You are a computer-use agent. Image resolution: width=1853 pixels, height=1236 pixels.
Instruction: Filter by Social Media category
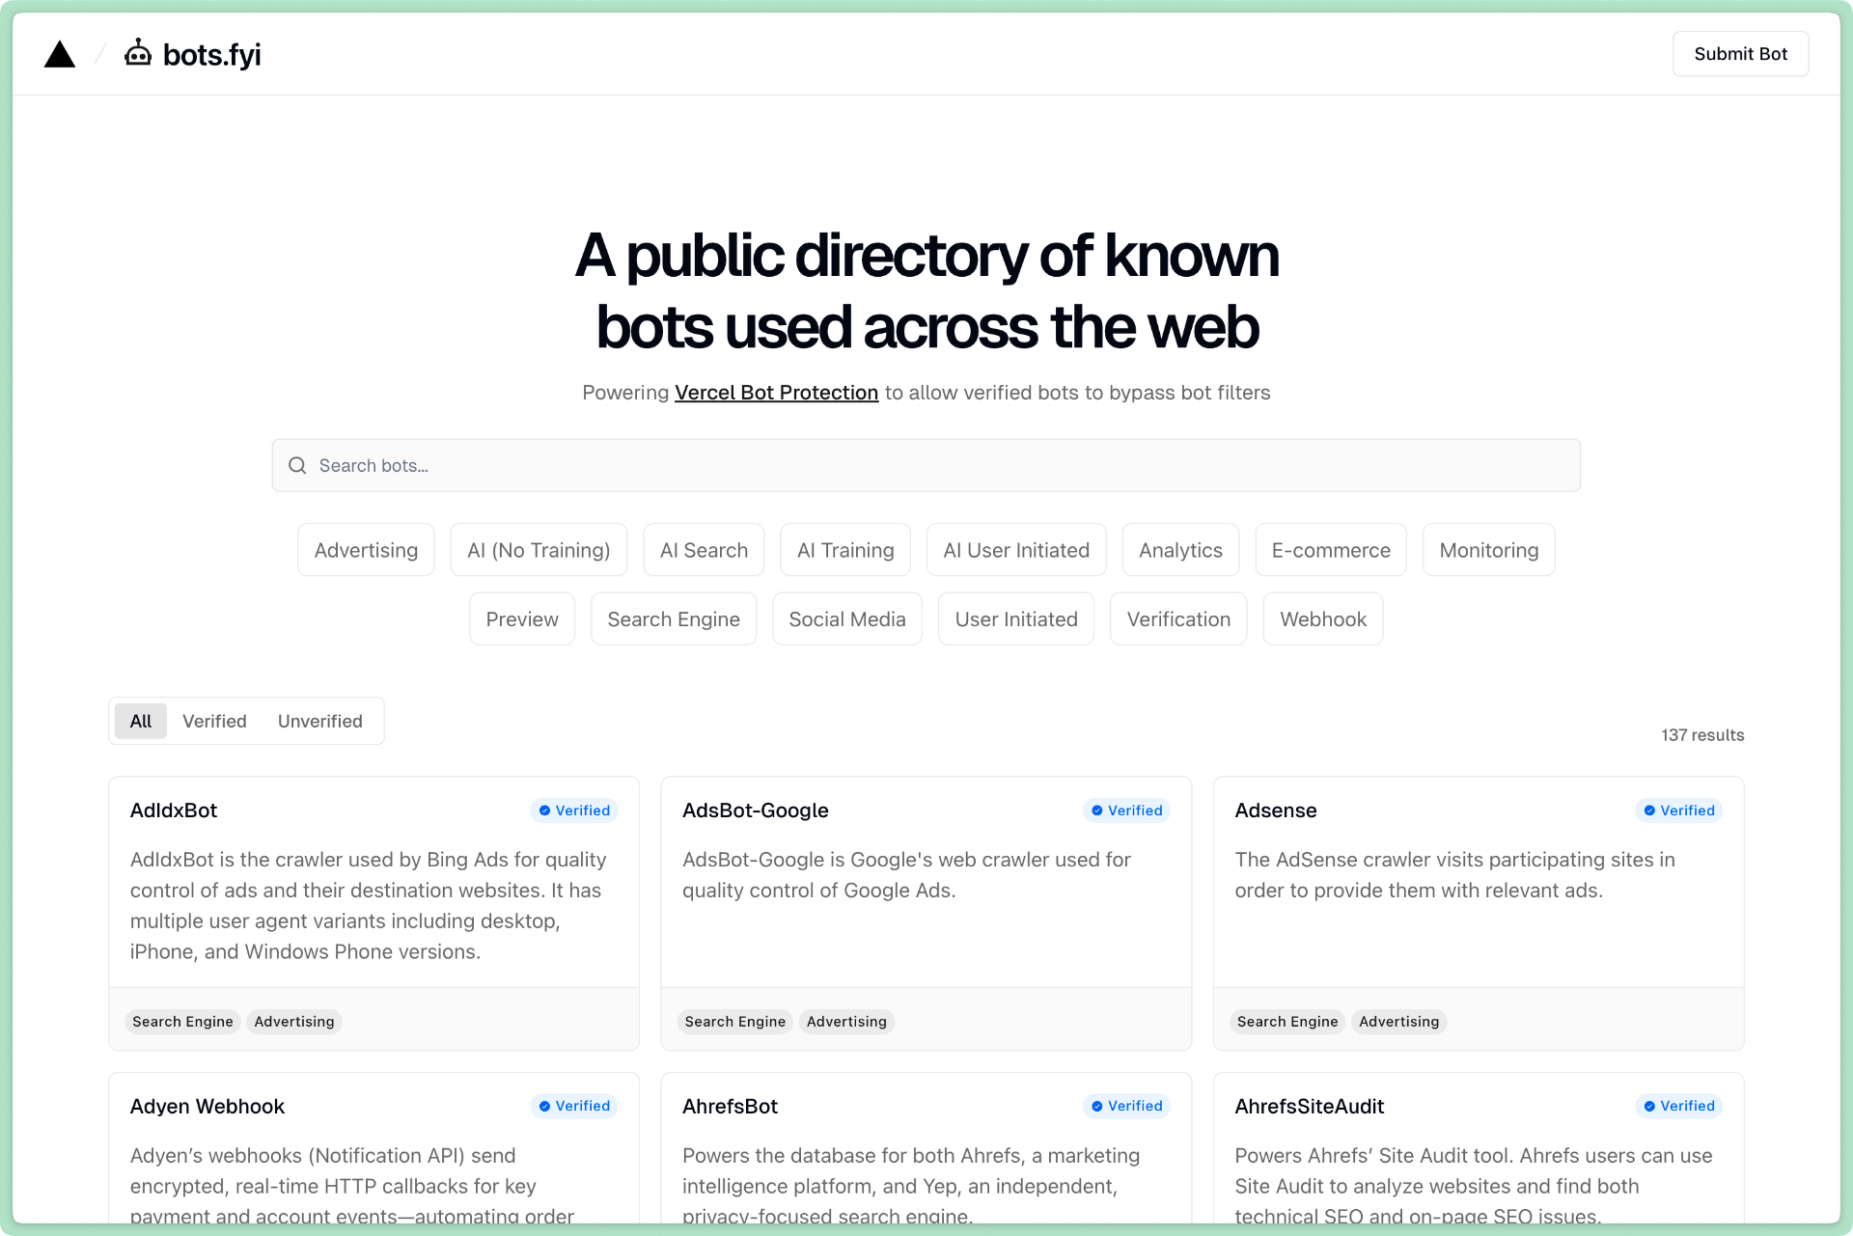[847, 619]
